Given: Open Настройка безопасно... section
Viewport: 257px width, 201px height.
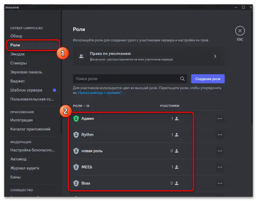Looking at the screenshot, I should 33,150.
